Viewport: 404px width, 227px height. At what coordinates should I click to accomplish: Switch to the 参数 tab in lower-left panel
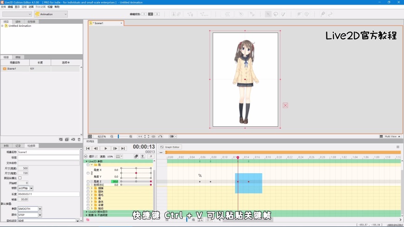click(6, 146)
